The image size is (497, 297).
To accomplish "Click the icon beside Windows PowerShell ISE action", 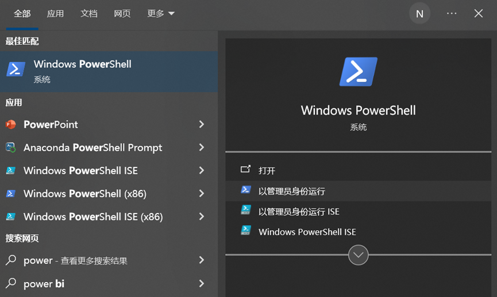I will click(246, 230).
